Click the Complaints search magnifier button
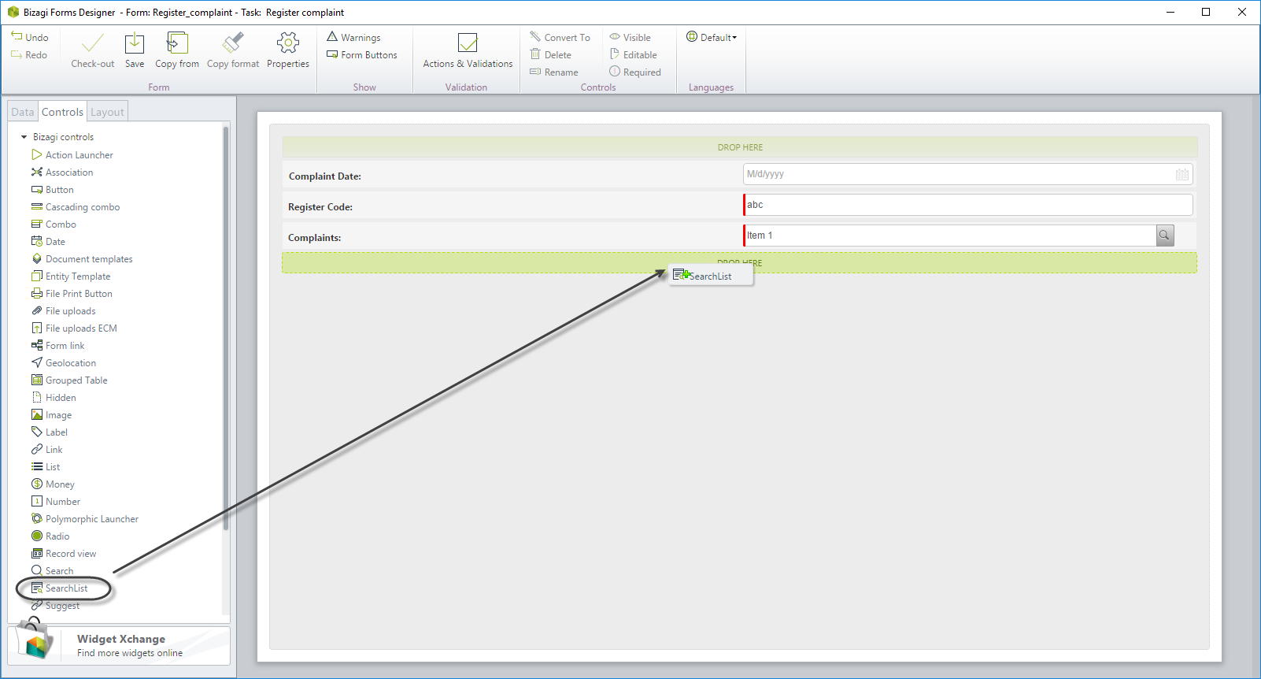This screenshot has width=1261, height=679. point(1165,235)
